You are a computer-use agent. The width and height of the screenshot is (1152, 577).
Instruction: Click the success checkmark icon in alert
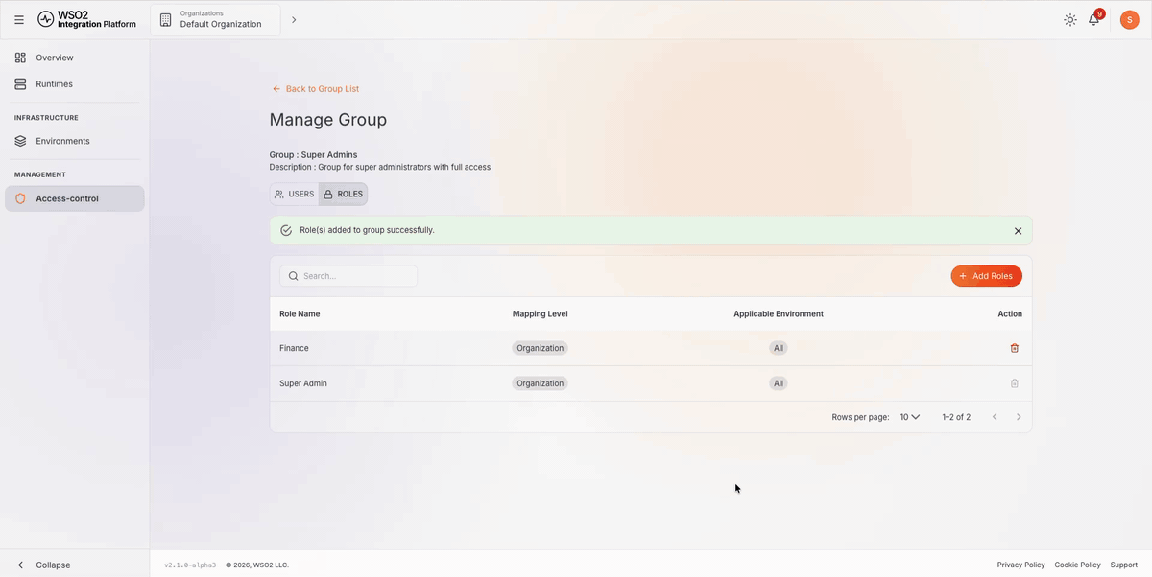pyautogui.click(x=286, y=230)
